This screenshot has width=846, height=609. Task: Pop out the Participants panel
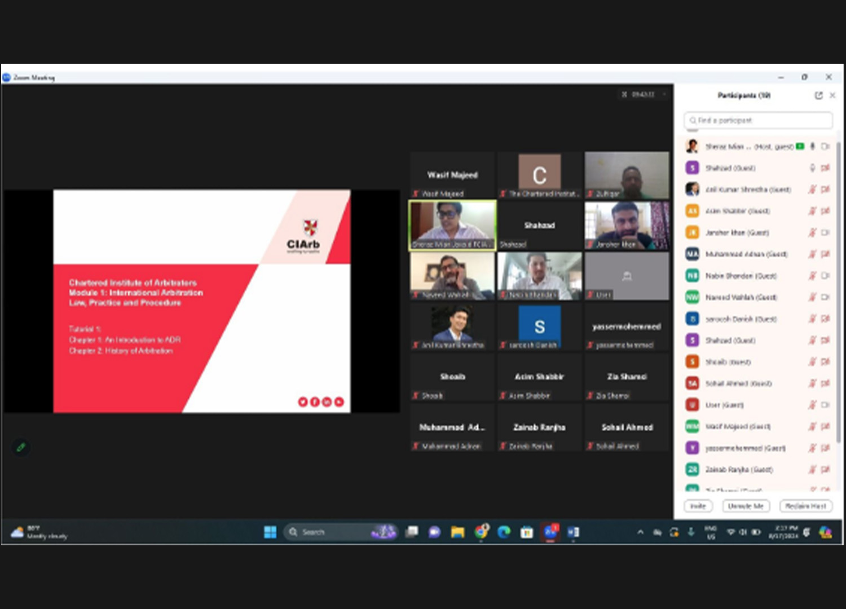click(x=818, y=95)
